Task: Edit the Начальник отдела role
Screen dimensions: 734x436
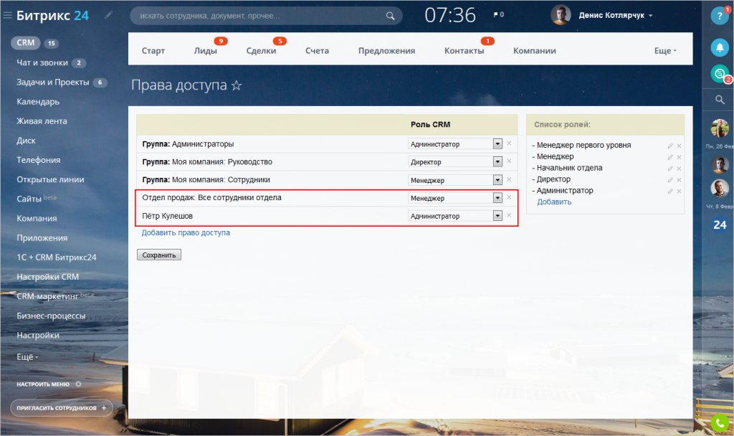Action: point(670,168)
